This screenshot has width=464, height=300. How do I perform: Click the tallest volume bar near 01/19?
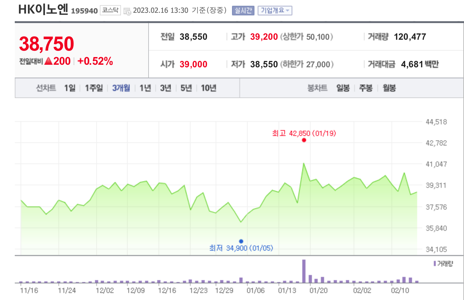point(304,271)
